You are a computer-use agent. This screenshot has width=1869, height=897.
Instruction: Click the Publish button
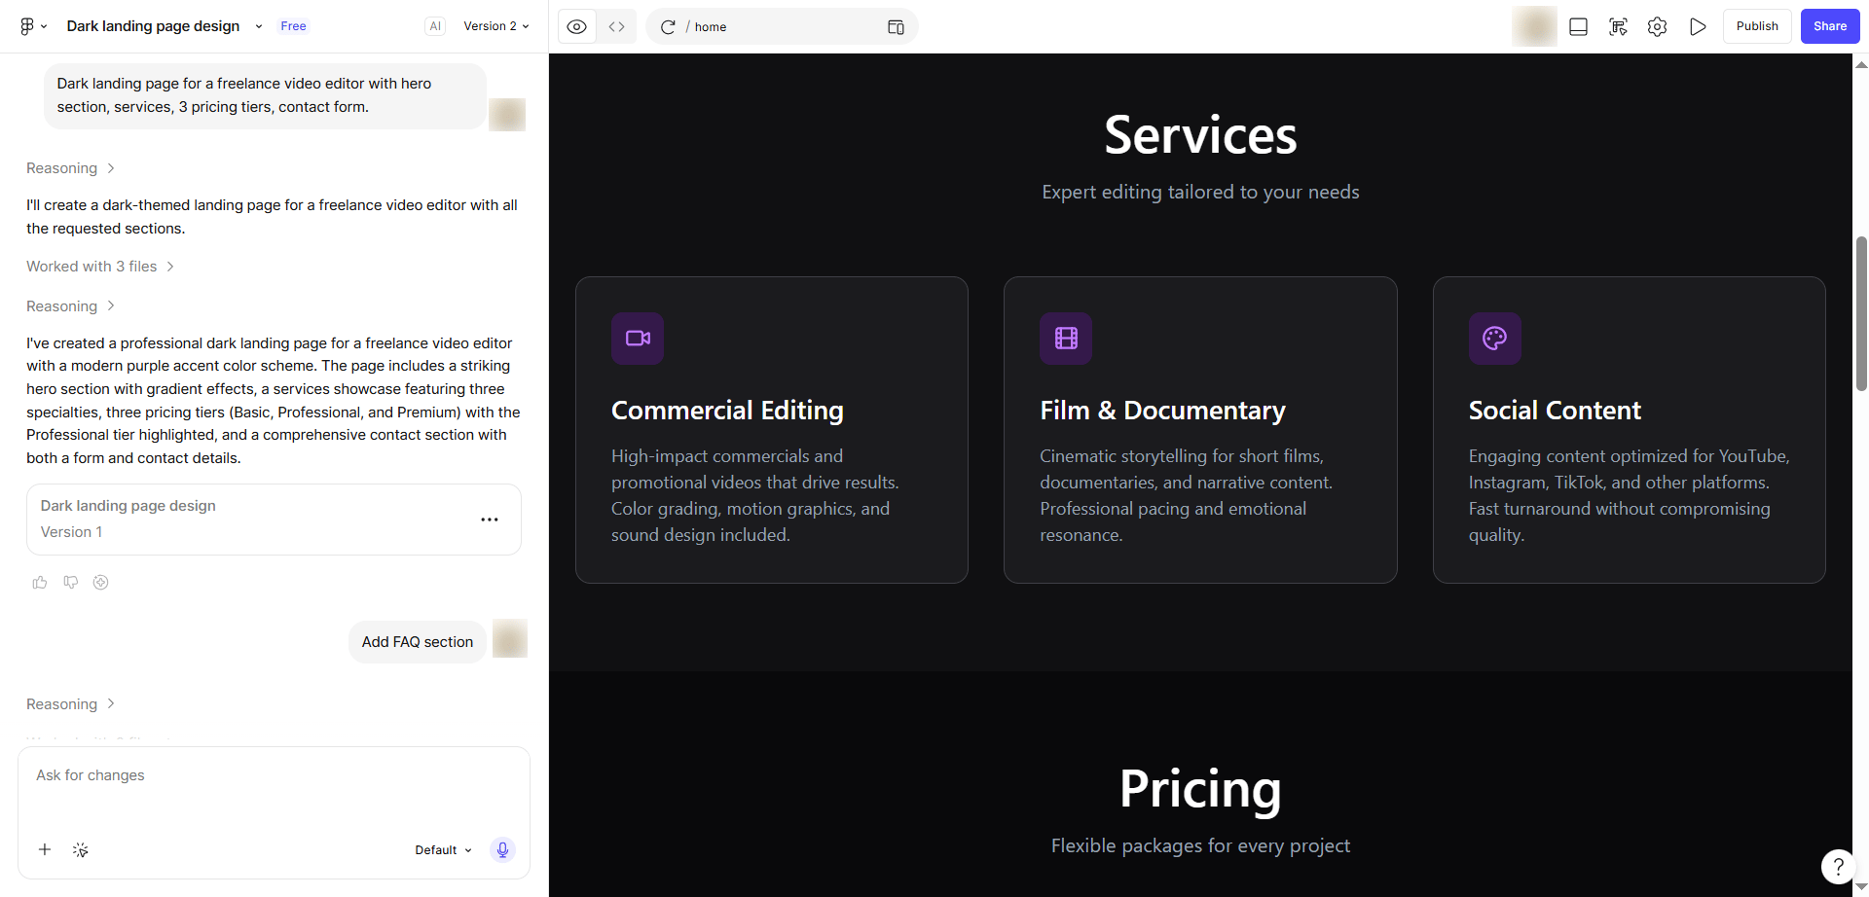[x=1757, y=26]
